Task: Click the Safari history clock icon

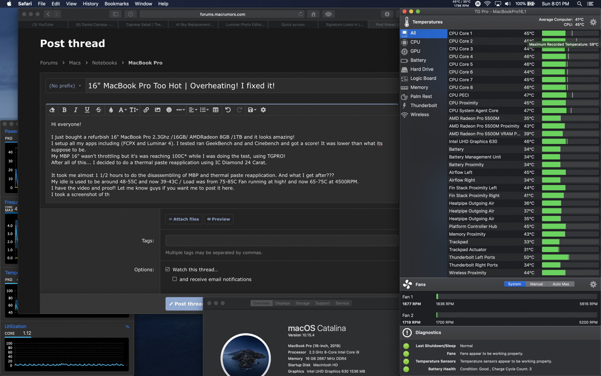Action: click(x=130, y=14)
